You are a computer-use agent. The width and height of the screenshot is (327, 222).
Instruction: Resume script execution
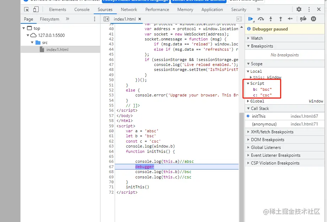point(251,19)
